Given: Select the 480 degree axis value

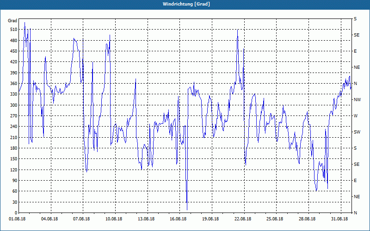Looking at the screenshot, I should click(14, 40).
